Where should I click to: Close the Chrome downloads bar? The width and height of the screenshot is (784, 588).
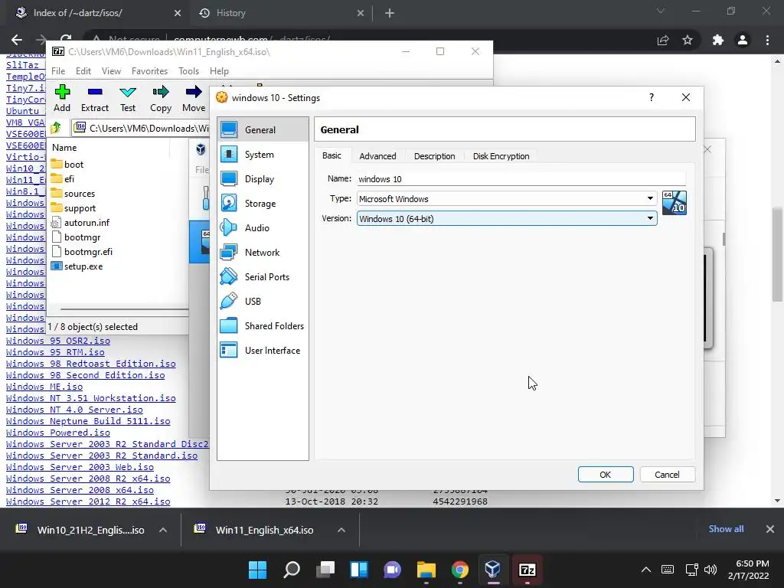pyautogui.click(x=770, y=529)
